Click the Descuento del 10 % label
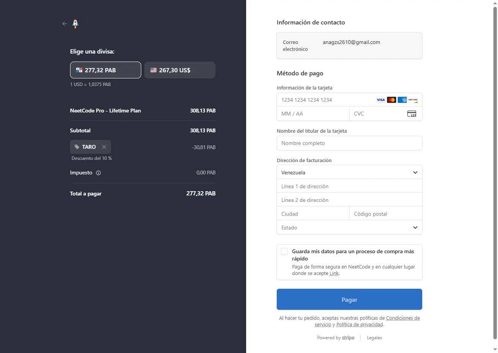 [91, 158]
